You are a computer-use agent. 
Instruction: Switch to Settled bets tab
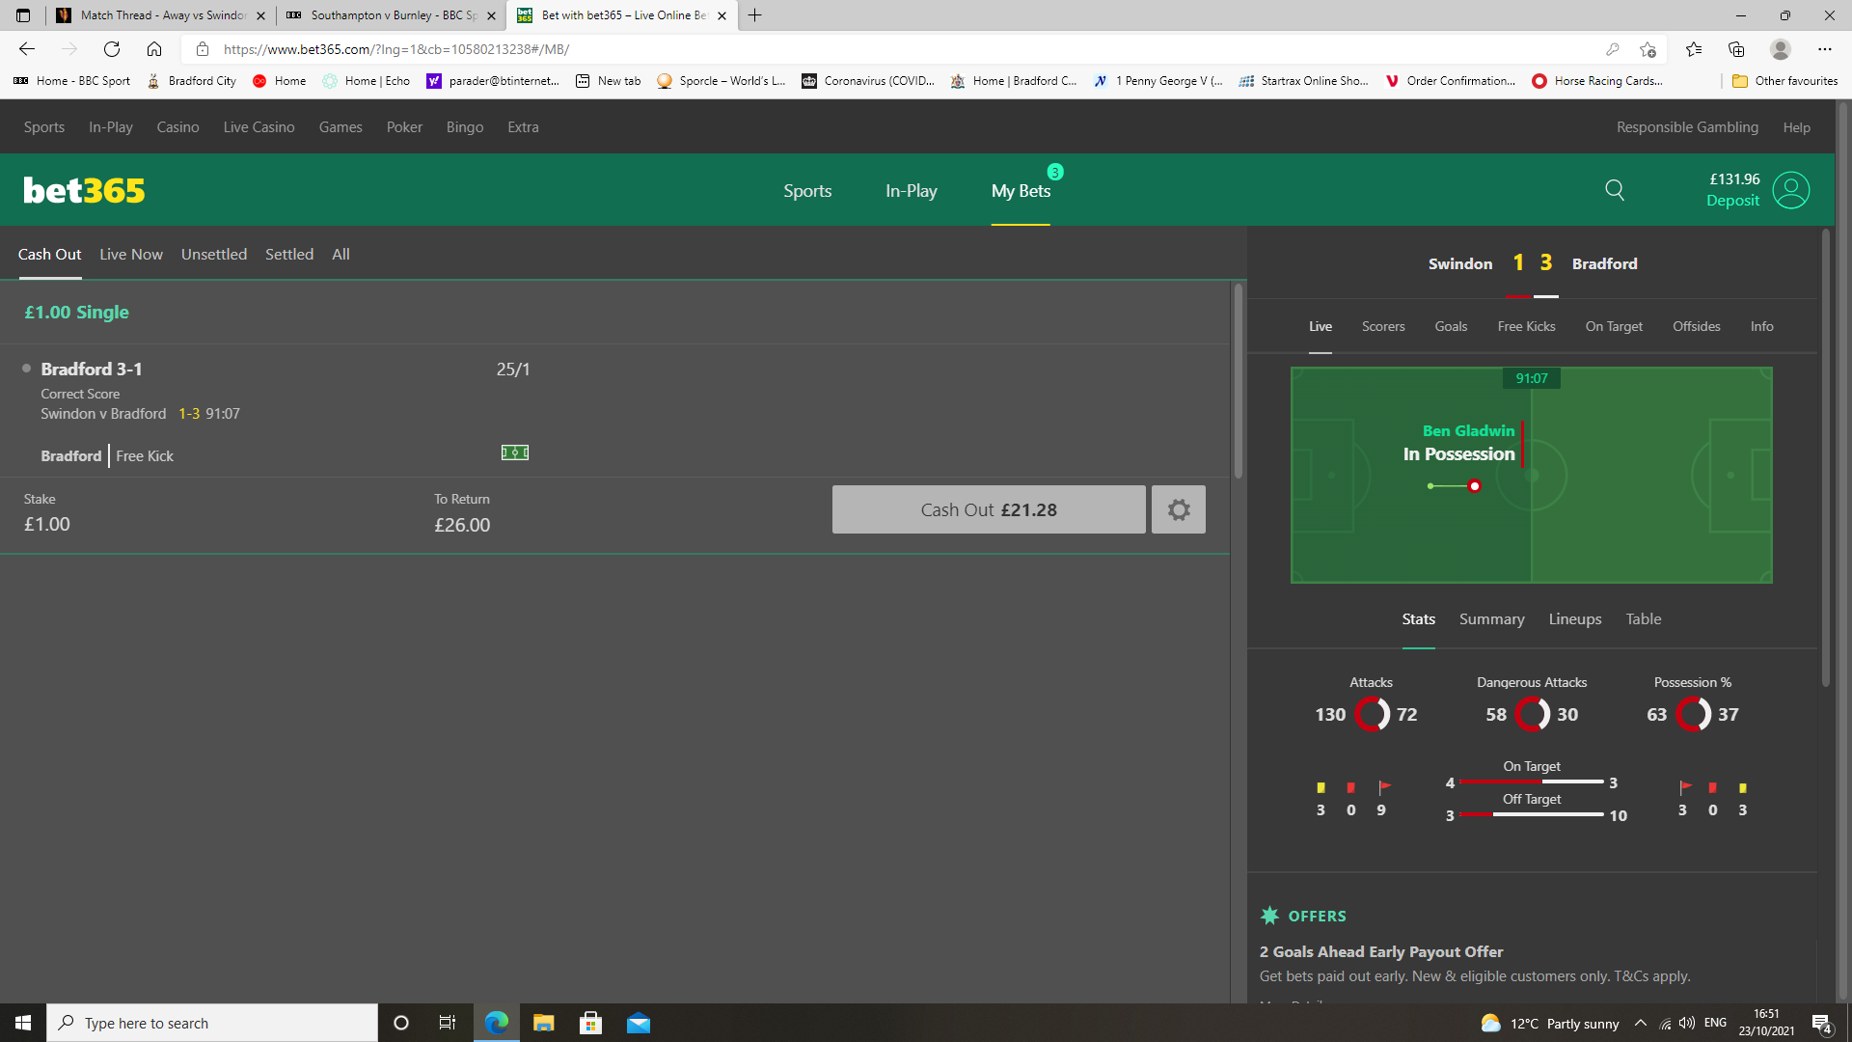pos(289,254)
